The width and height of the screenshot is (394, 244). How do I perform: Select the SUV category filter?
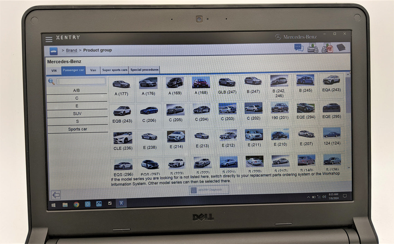77,113
